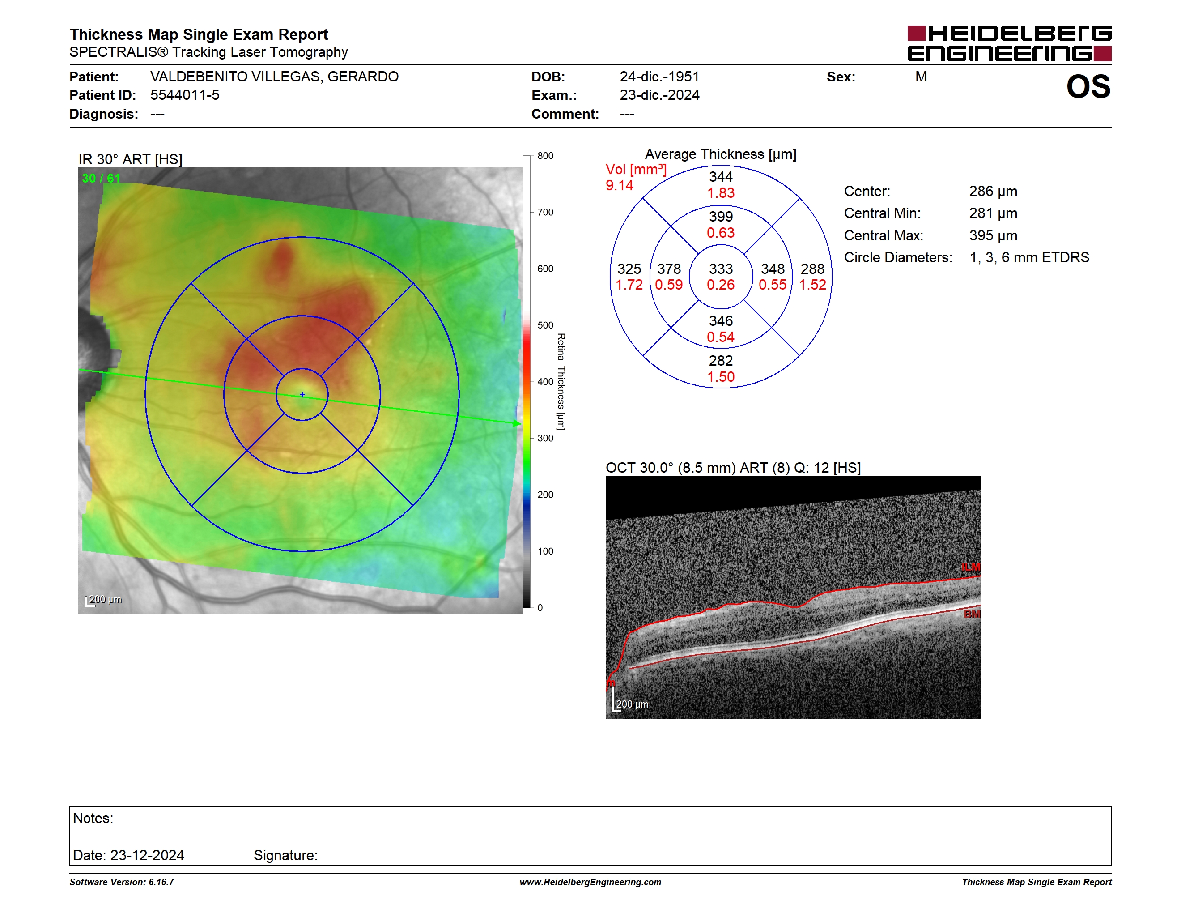This screenshot has height=913, width=1181.
Task: Click the Retina Thickness color scale bar
Action: click(527, 382)
